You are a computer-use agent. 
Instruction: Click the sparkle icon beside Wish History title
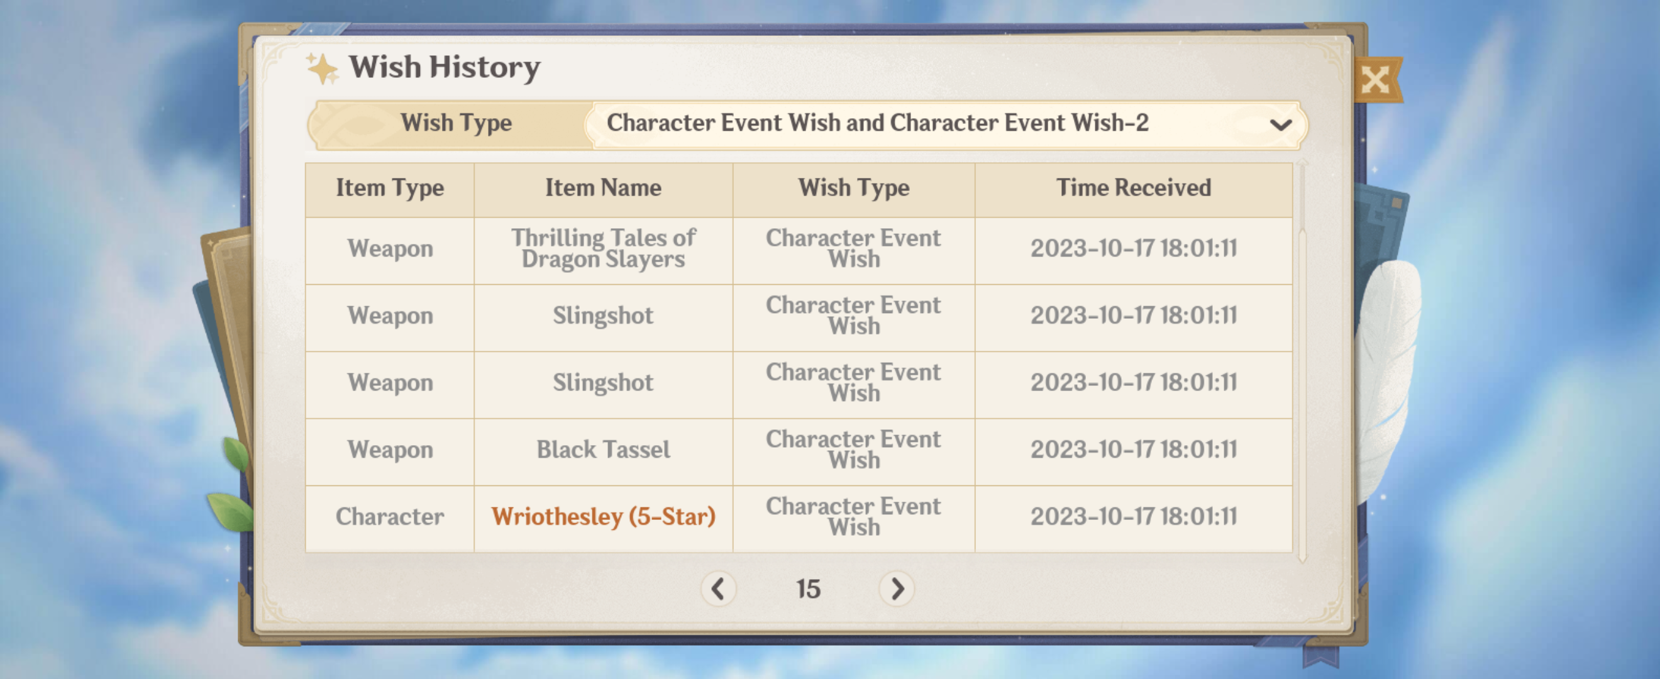[323, 67]
